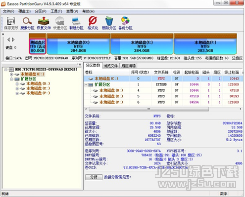
Task: Select extended partition (扩展分区) in tree
Action: point(28,79)
